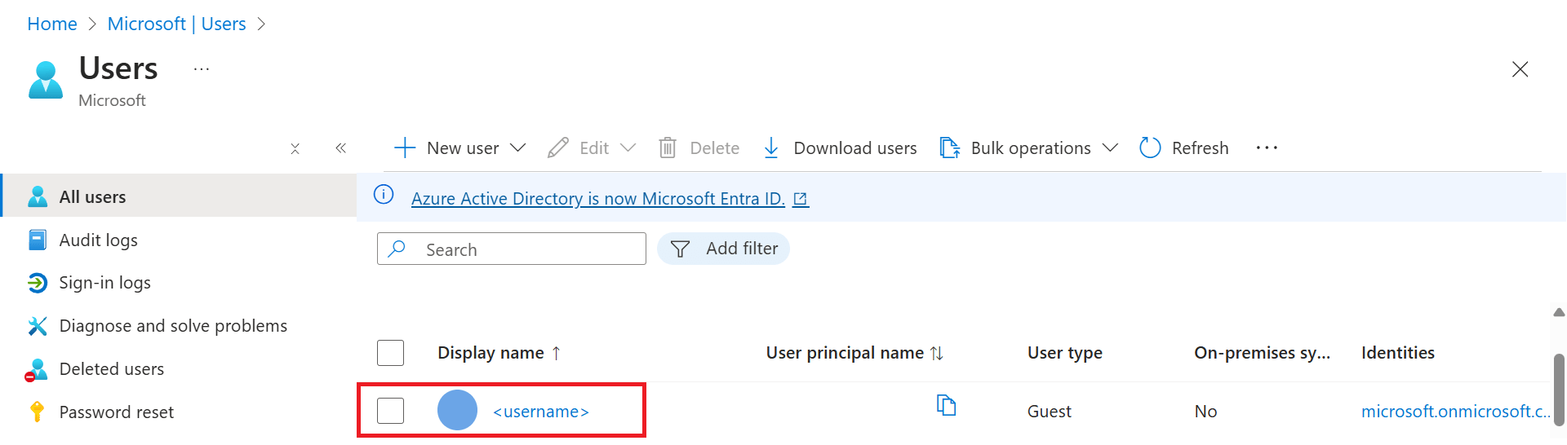The width and height of the screenshot is (1567, 445).
Task: Collapse the sidebar with the double-chevron icon
Action: 340,148
